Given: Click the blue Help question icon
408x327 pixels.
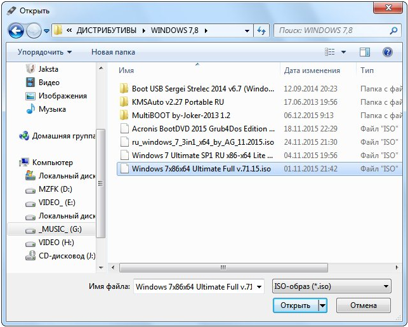Looking at the screenshot, I should coord(388,52).
